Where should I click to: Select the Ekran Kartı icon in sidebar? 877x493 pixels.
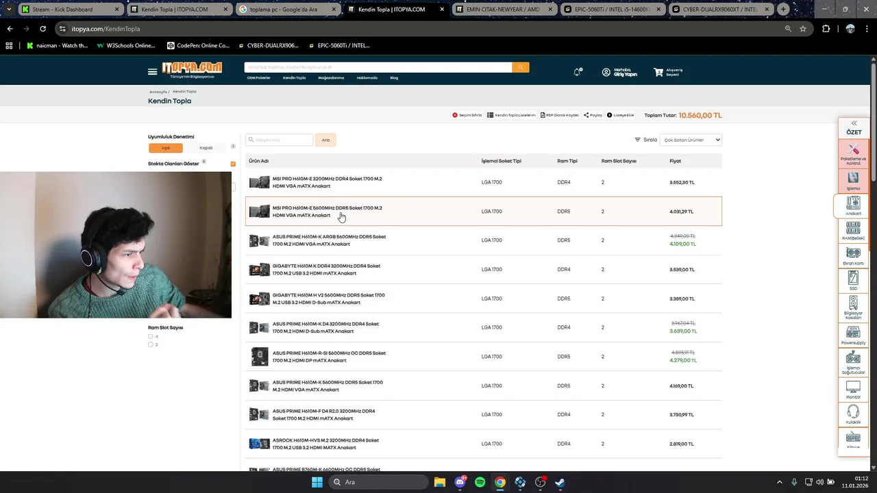click(853, 256)
